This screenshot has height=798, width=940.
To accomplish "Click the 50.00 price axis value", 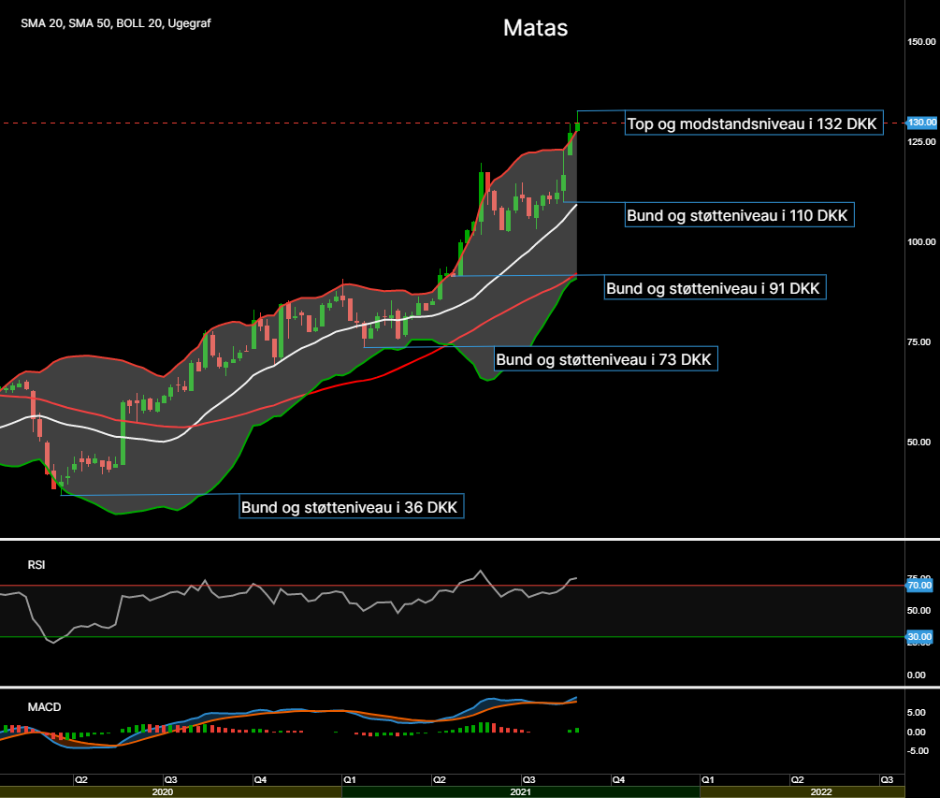I will tap(919, 442).
